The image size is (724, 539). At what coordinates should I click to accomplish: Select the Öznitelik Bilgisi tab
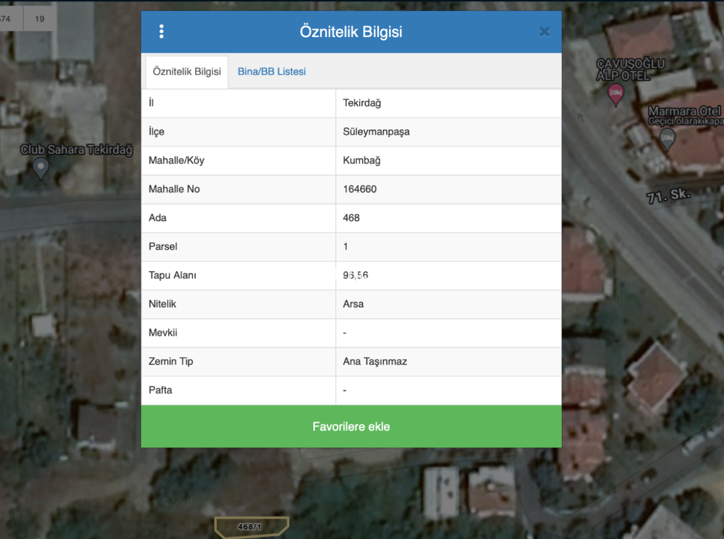coord(187,71)
